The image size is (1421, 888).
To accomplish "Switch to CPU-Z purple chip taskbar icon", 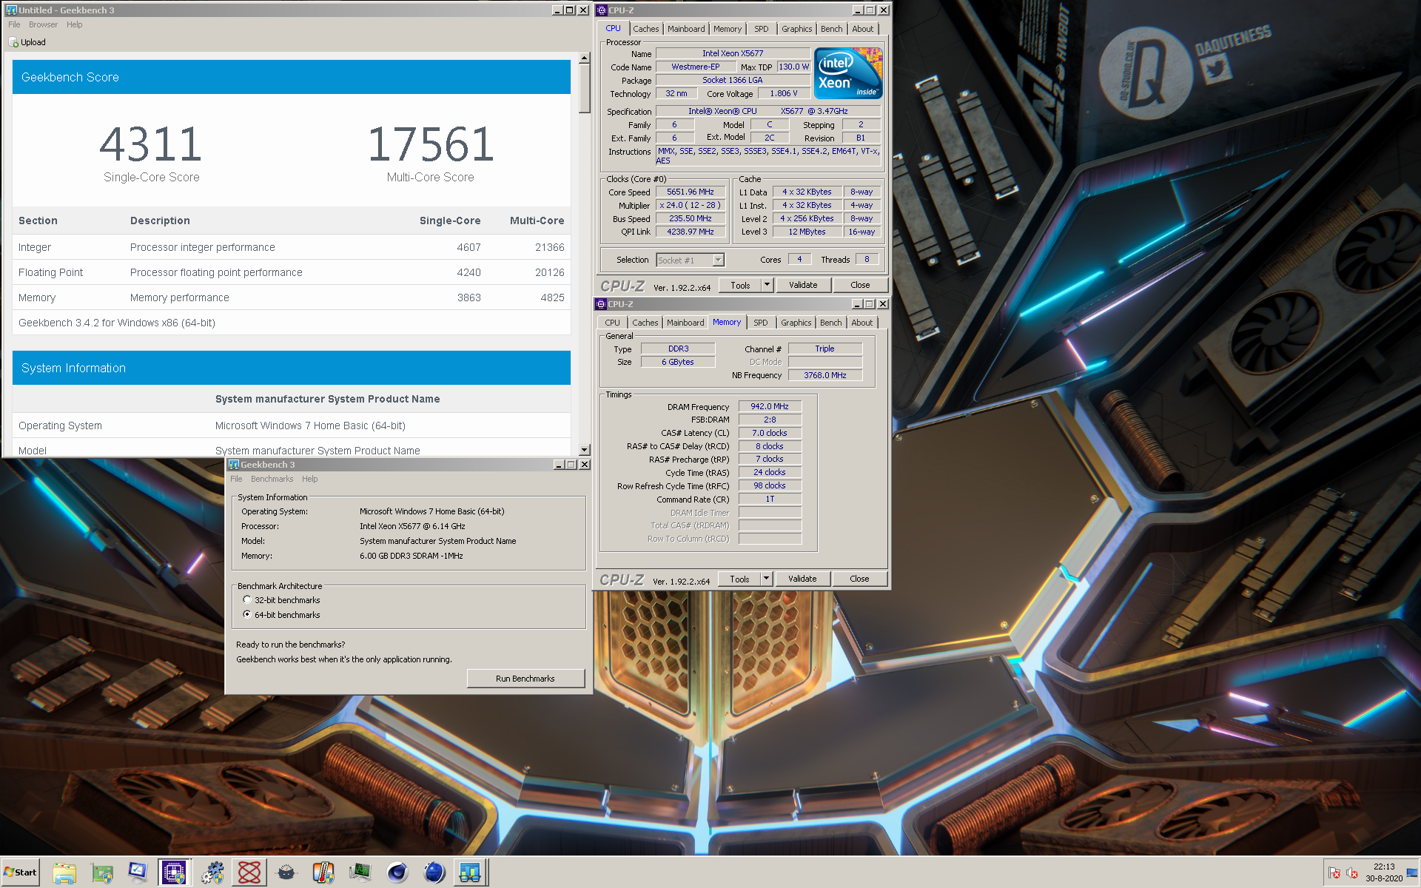I will click(x=175, y=873).
